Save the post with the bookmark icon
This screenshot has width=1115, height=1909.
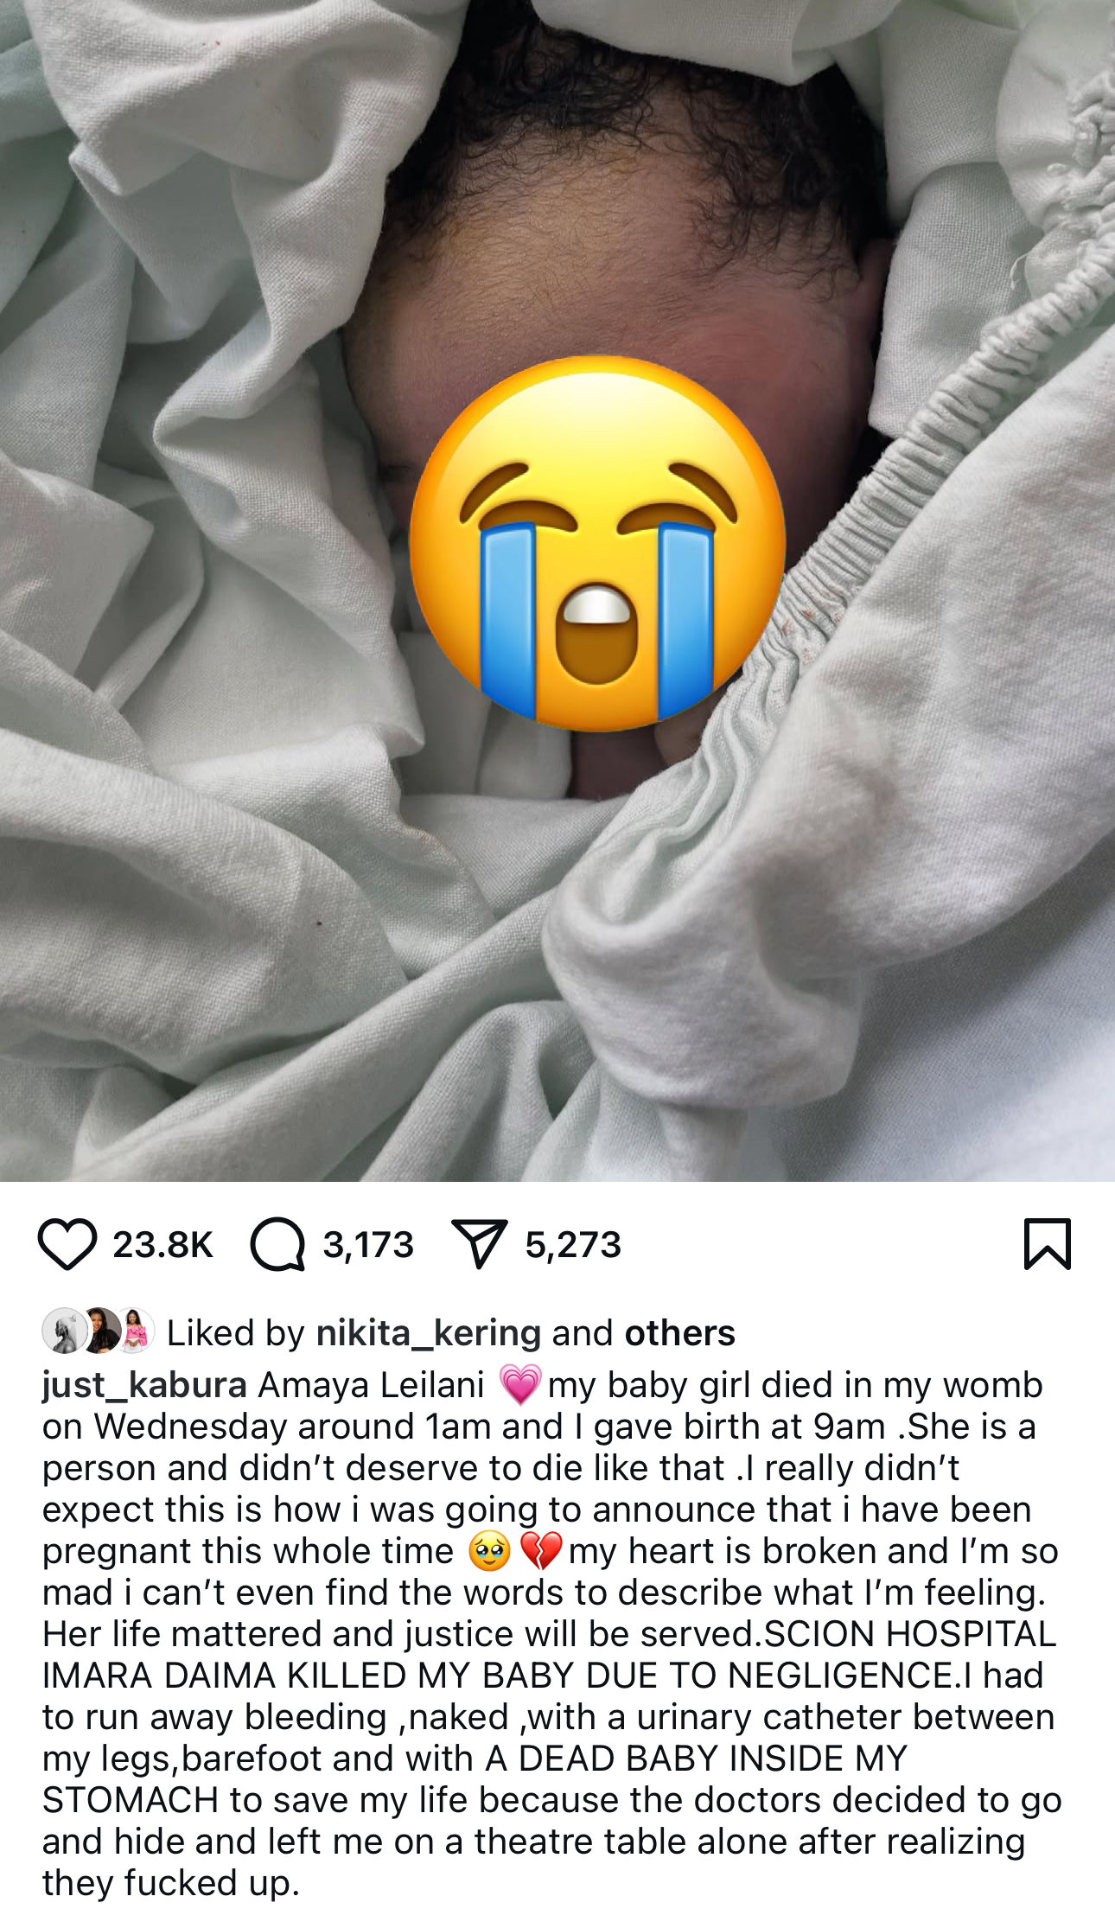tap(1048, 1244)
